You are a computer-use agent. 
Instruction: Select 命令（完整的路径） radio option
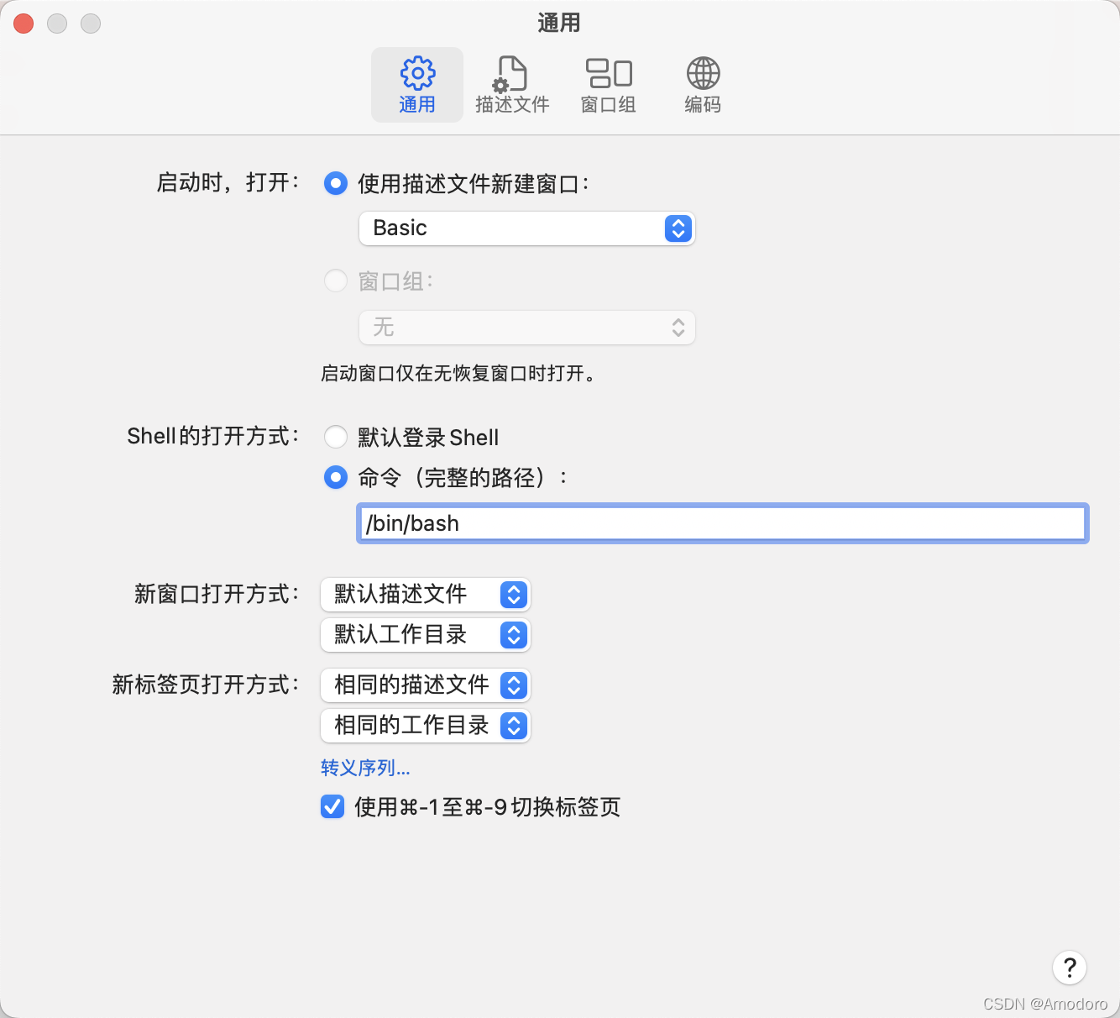(x=336, y=478)
